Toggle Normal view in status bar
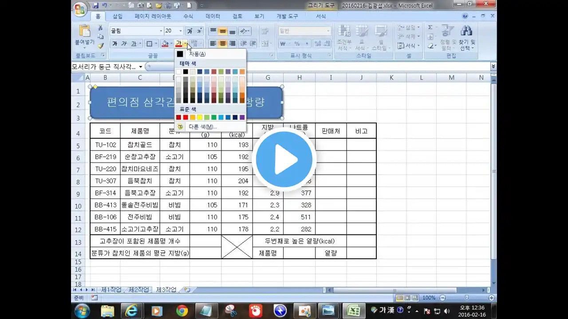This screenshot has height=319, width=568. coord(400,298)
